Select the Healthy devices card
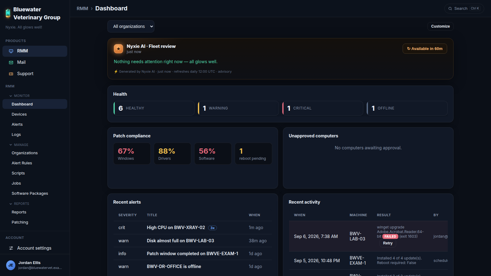 point(154,108)
